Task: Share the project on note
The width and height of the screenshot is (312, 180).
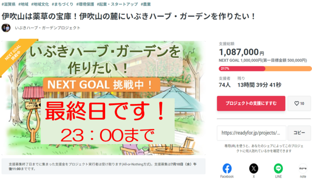Action: point(303,168)
